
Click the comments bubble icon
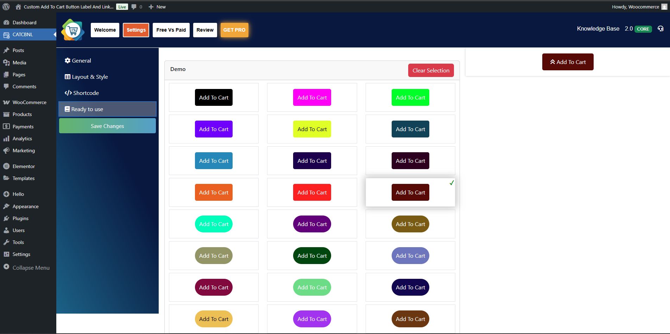134,7
